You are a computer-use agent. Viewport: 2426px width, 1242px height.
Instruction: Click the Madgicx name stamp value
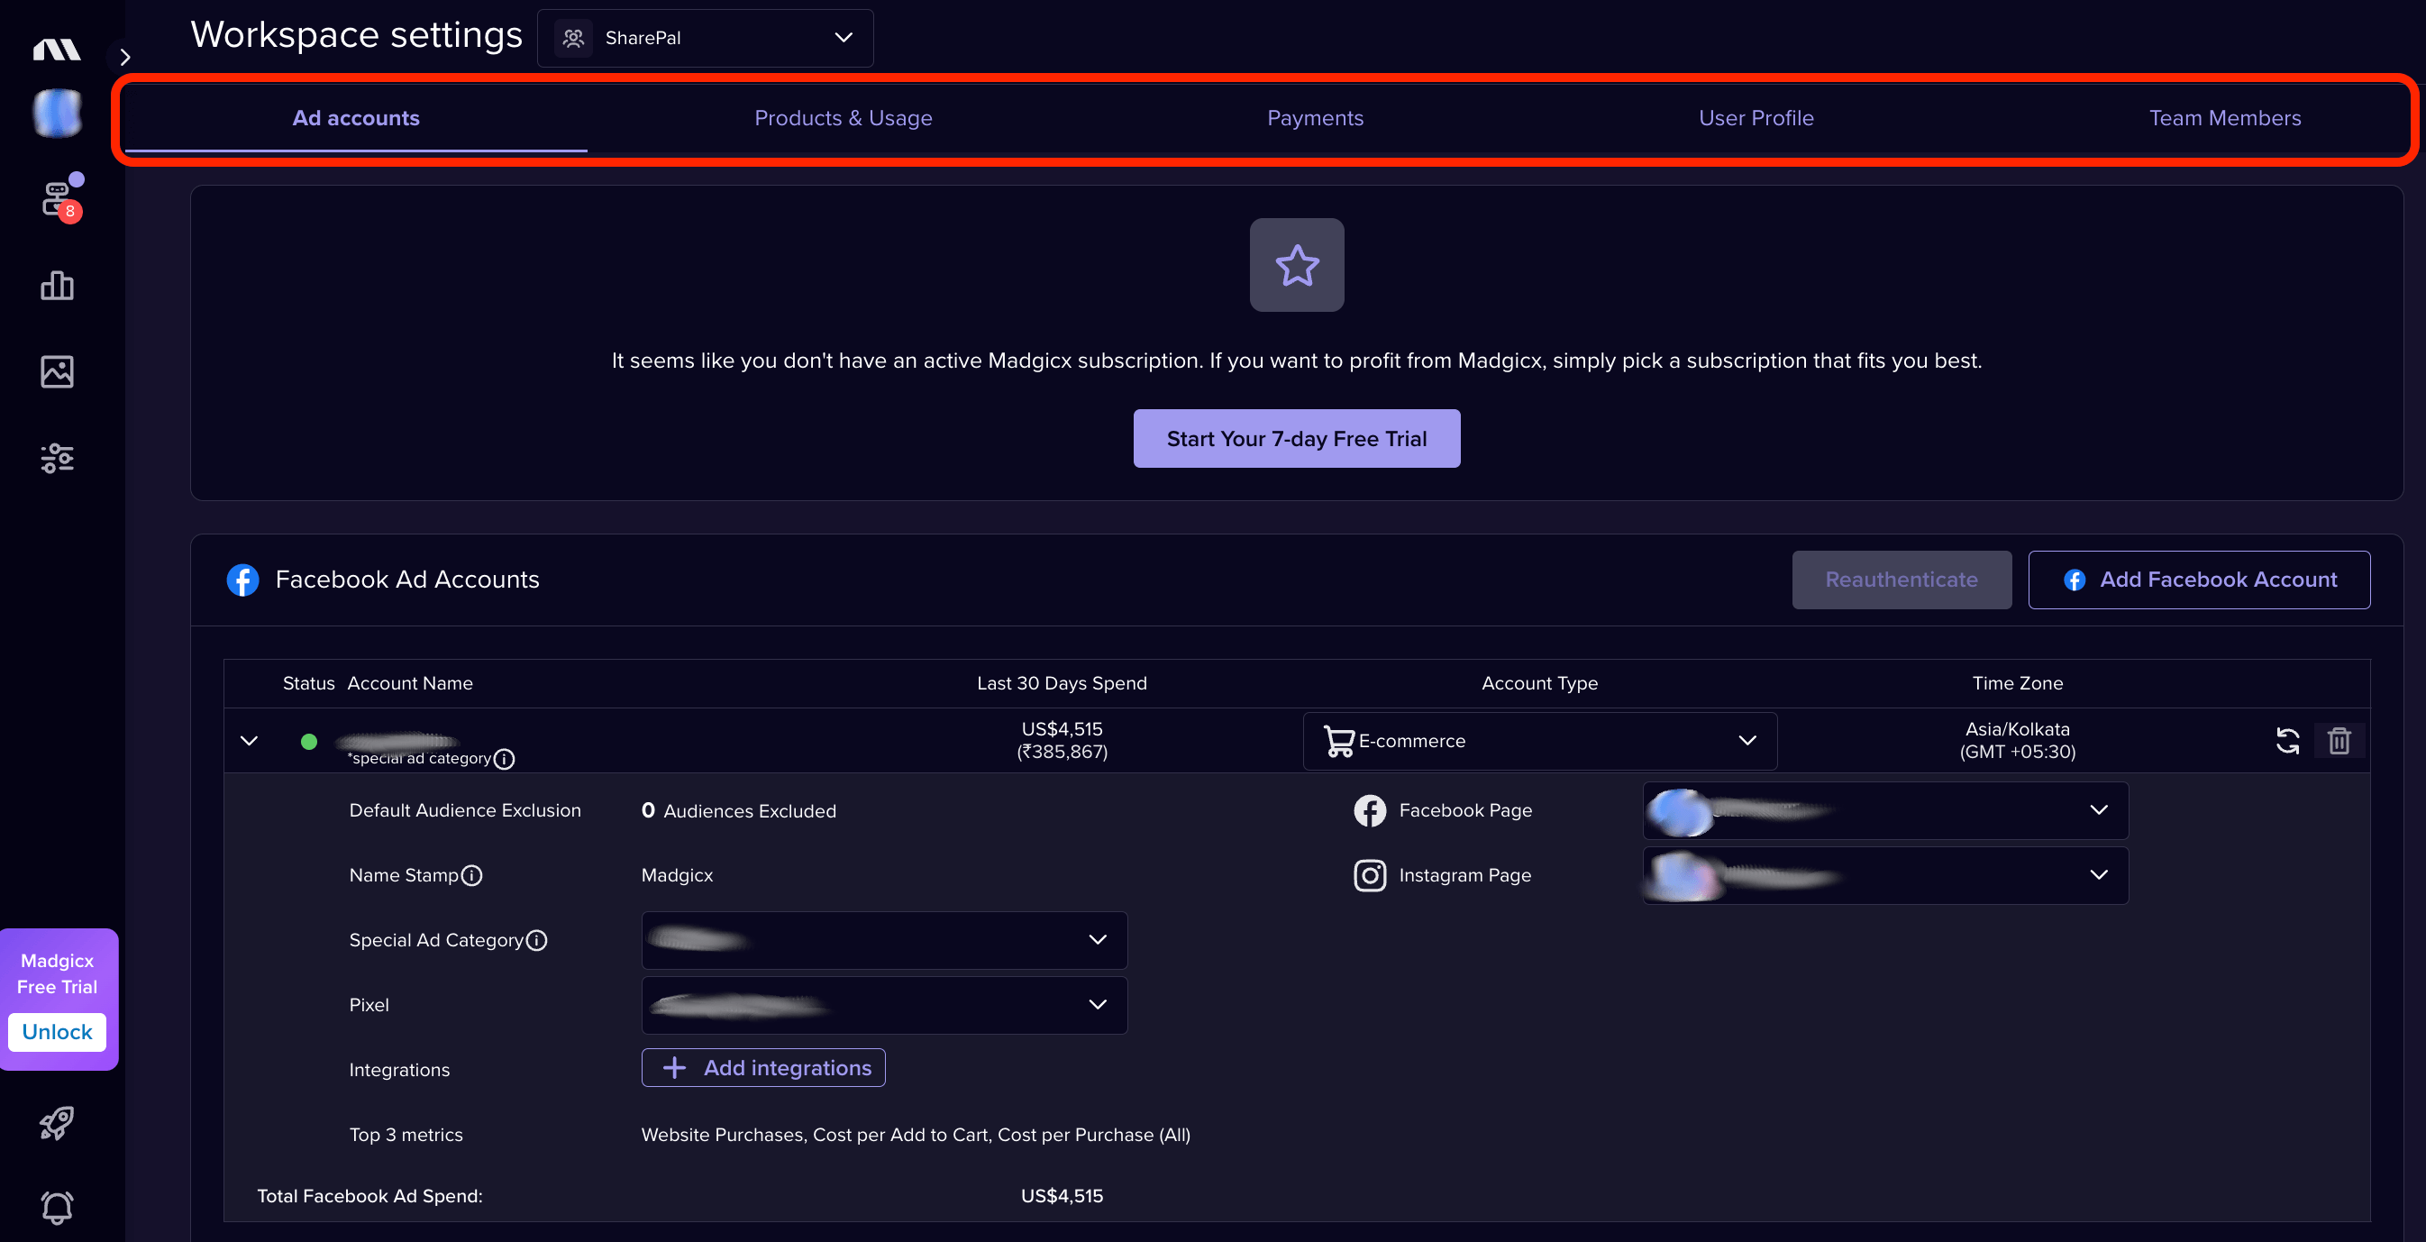coord(677,876)
